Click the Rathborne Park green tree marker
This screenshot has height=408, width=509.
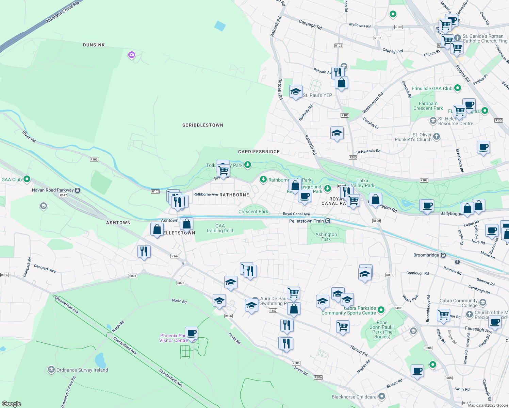[x=263, y=179]
